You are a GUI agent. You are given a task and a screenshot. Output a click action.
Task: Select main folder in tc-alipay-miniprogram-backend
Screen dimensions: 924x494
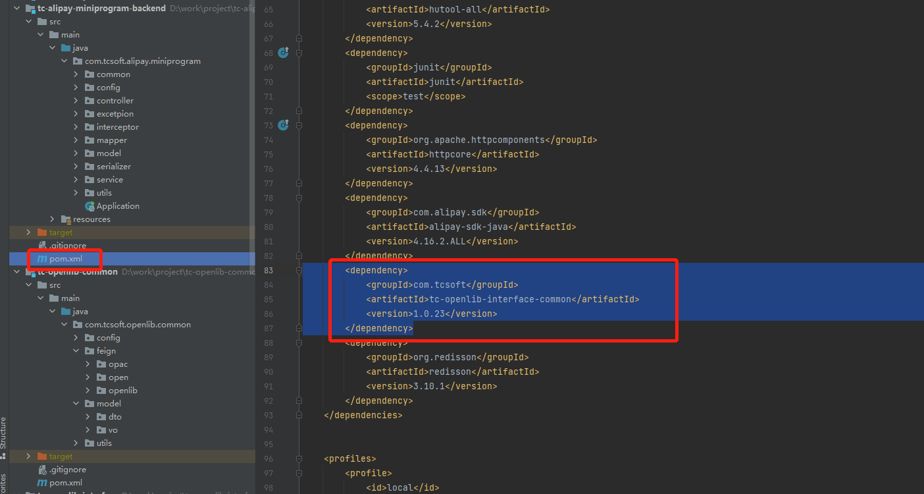click(70, 35)
